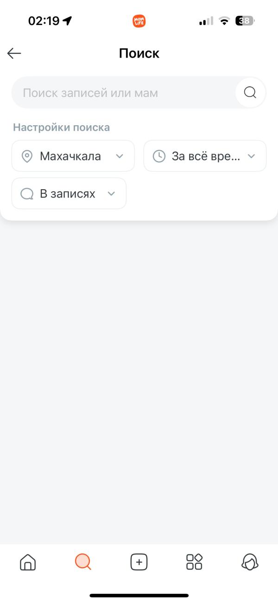278x603 pixels.
Task: Tap the speech bubble icon
Action: coord(27,194)
